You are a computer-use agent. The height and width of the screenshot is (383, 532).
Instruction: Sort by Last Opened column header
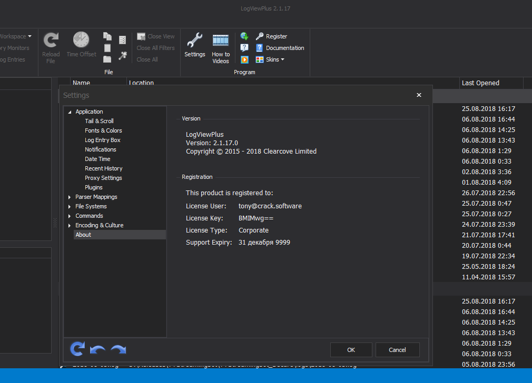click(491, 83)
